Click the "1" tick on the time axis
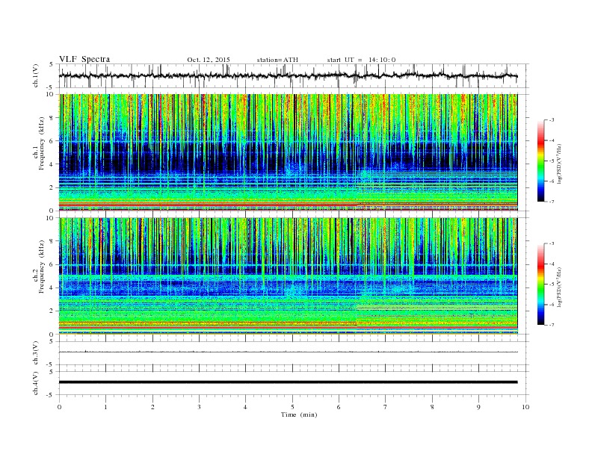Image resolution: width=592 pixels, height=457 pixels. click(x=106, y=407)
